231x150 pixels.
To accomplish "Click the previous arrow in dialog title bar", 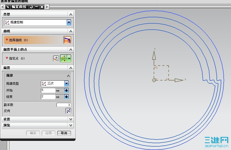I will tap(3, 7).
